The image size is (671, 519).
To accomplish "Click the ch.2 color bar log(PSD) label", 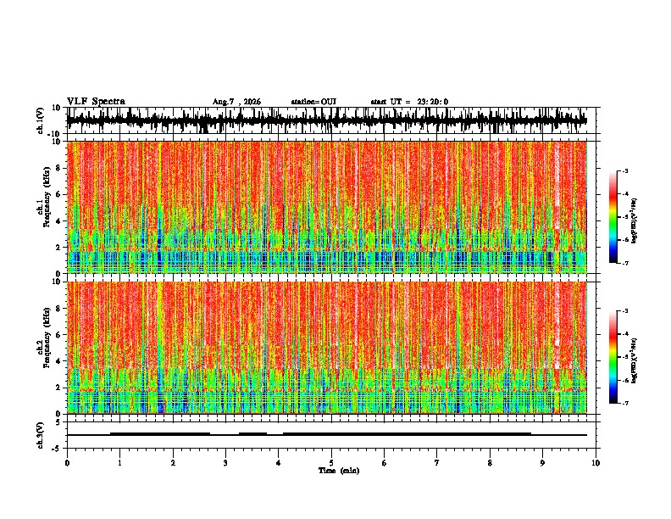I will pos(634,360).
